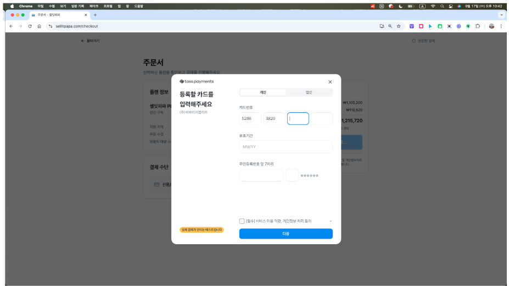Bookmark this page with the star icon
The height and width of the screenshot is (286, 509).
point(399,26)
